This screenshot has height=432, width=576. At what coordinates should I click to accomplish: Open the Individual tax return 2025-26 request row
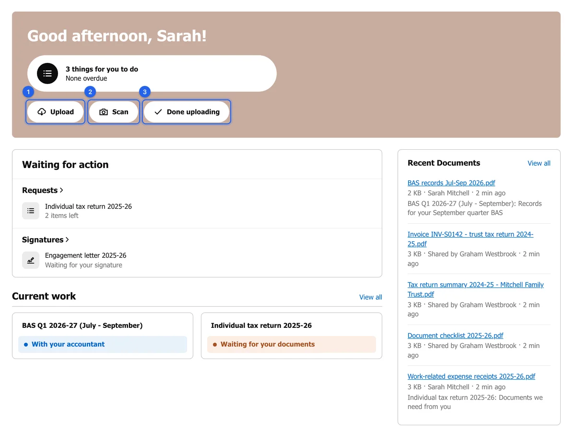pyautogui.click(x=197, y=211)
